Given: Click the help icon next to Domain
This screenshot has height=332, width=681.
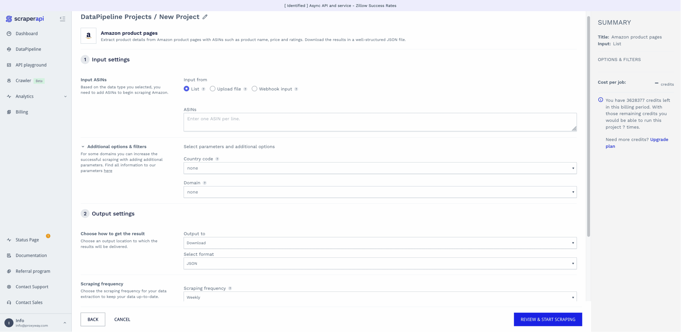Looking at the screenshot, I should click(205, 183).
